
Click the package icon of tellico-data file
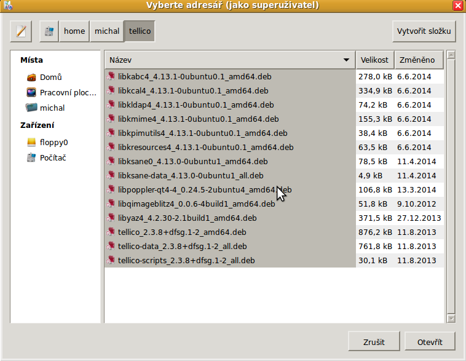111,246
